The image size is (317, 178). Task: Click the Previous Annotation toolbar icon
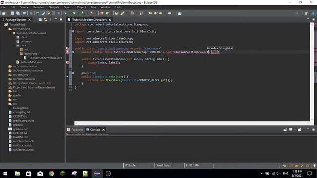[141, 13]
